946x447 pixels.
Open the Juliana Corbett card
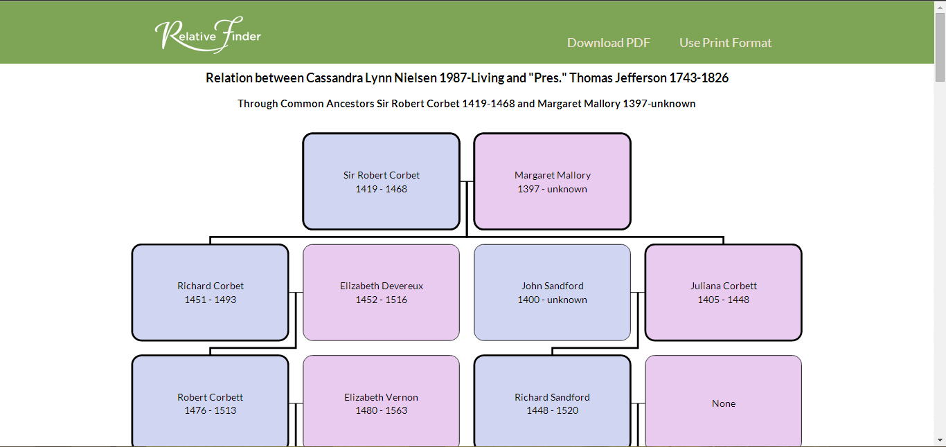[724, 293]
